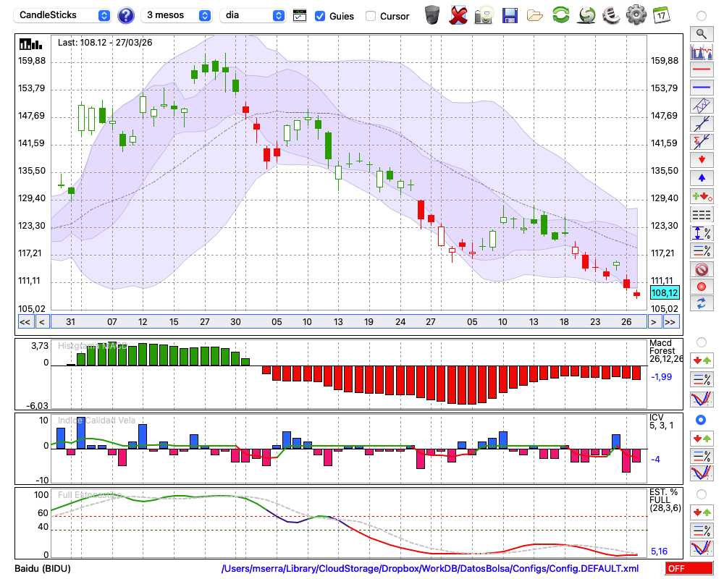Click the green refresh arrows icon

[x=560, y=15]
